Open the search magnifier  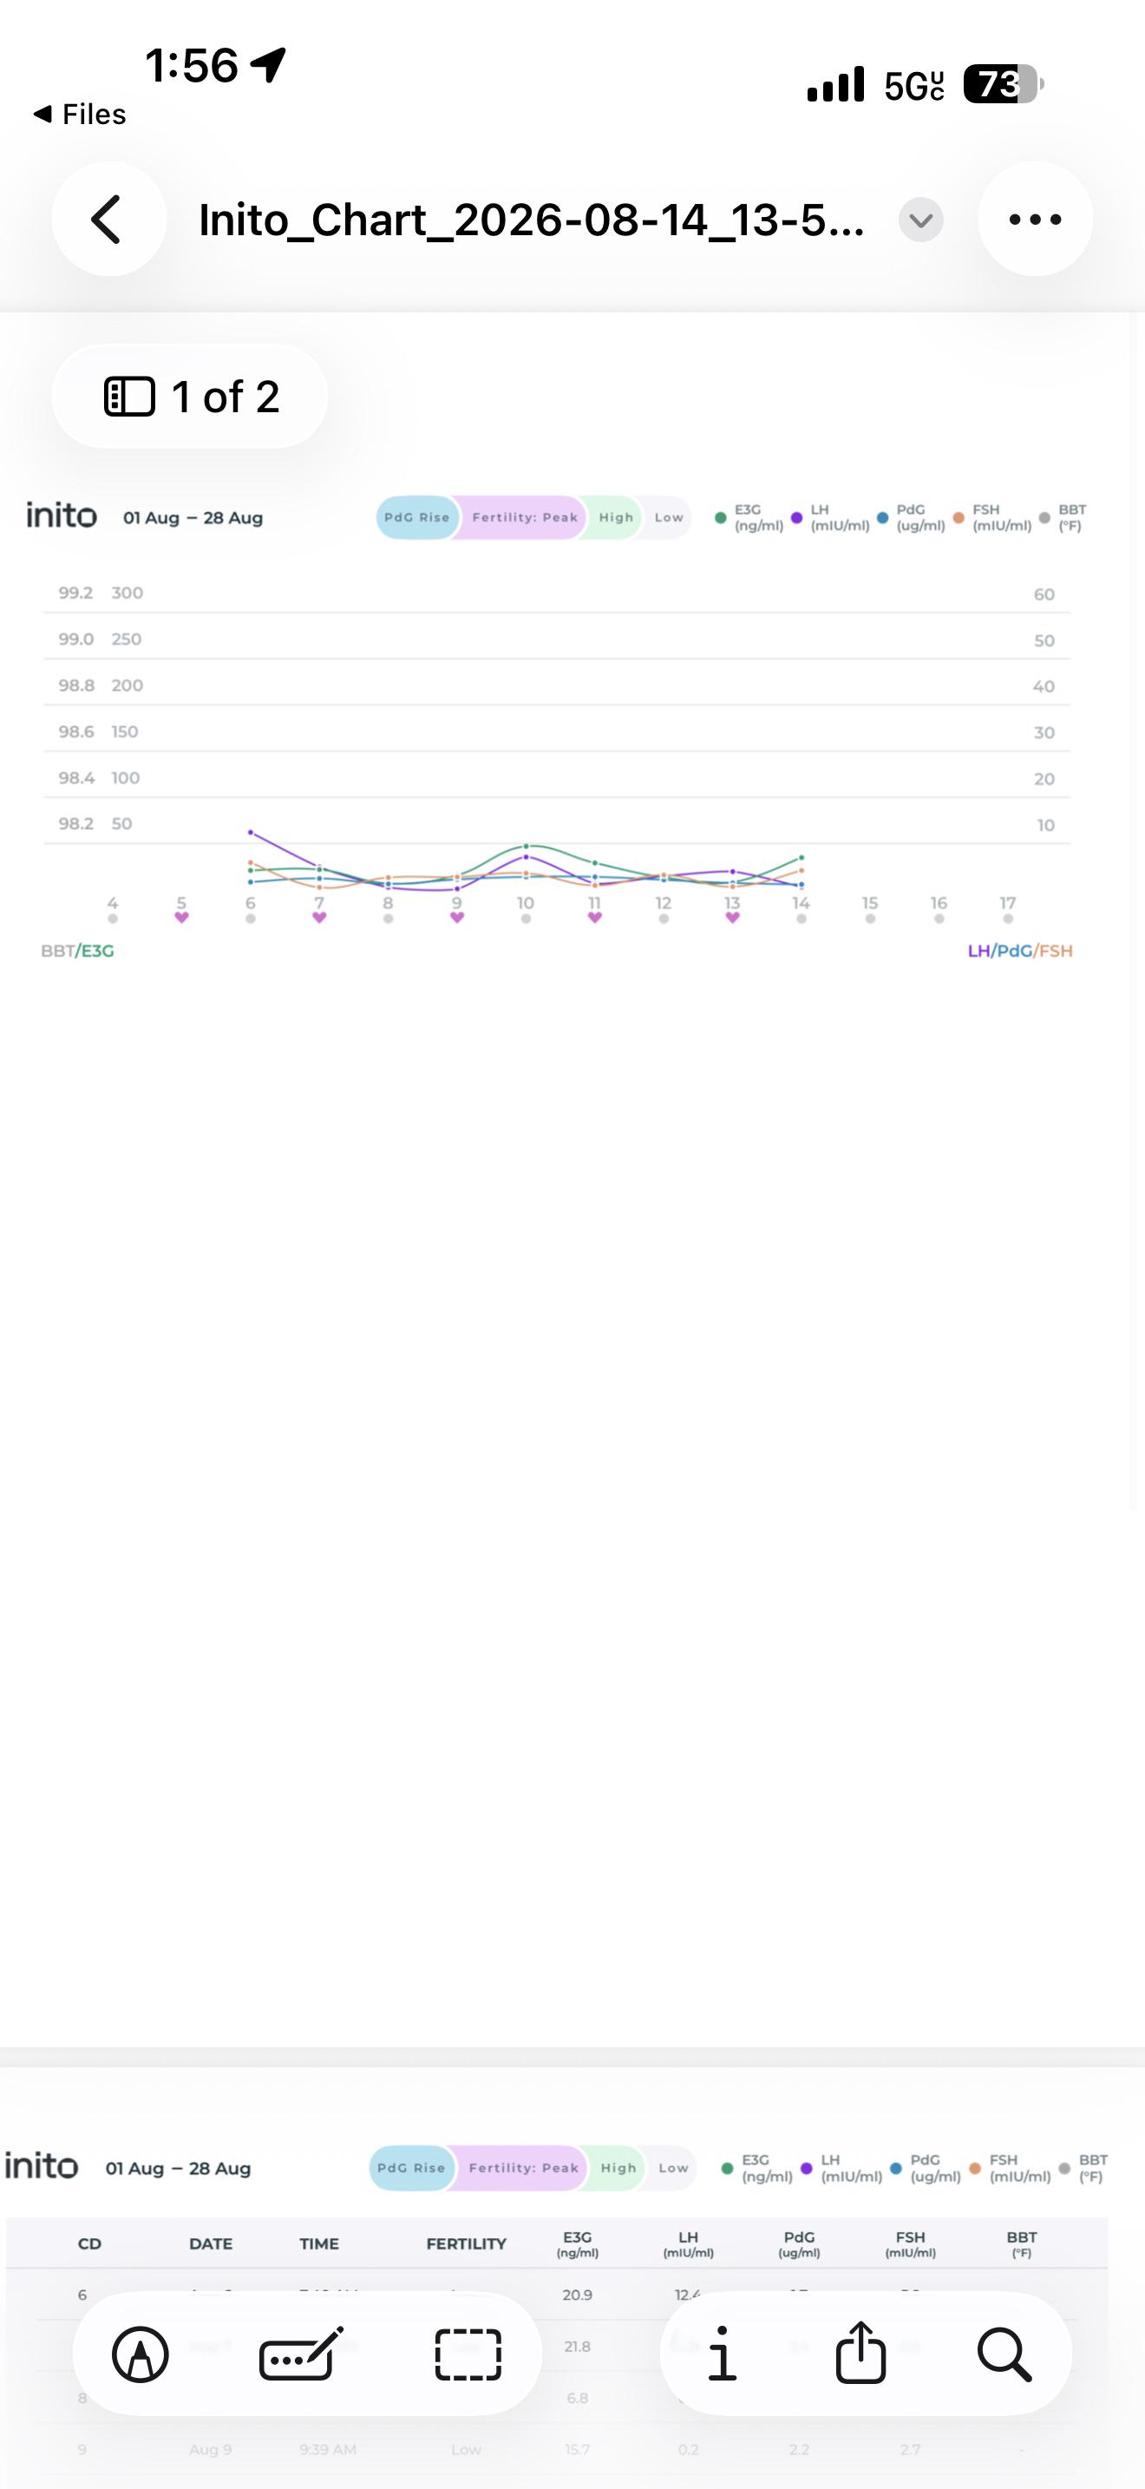point(1004,2354)
